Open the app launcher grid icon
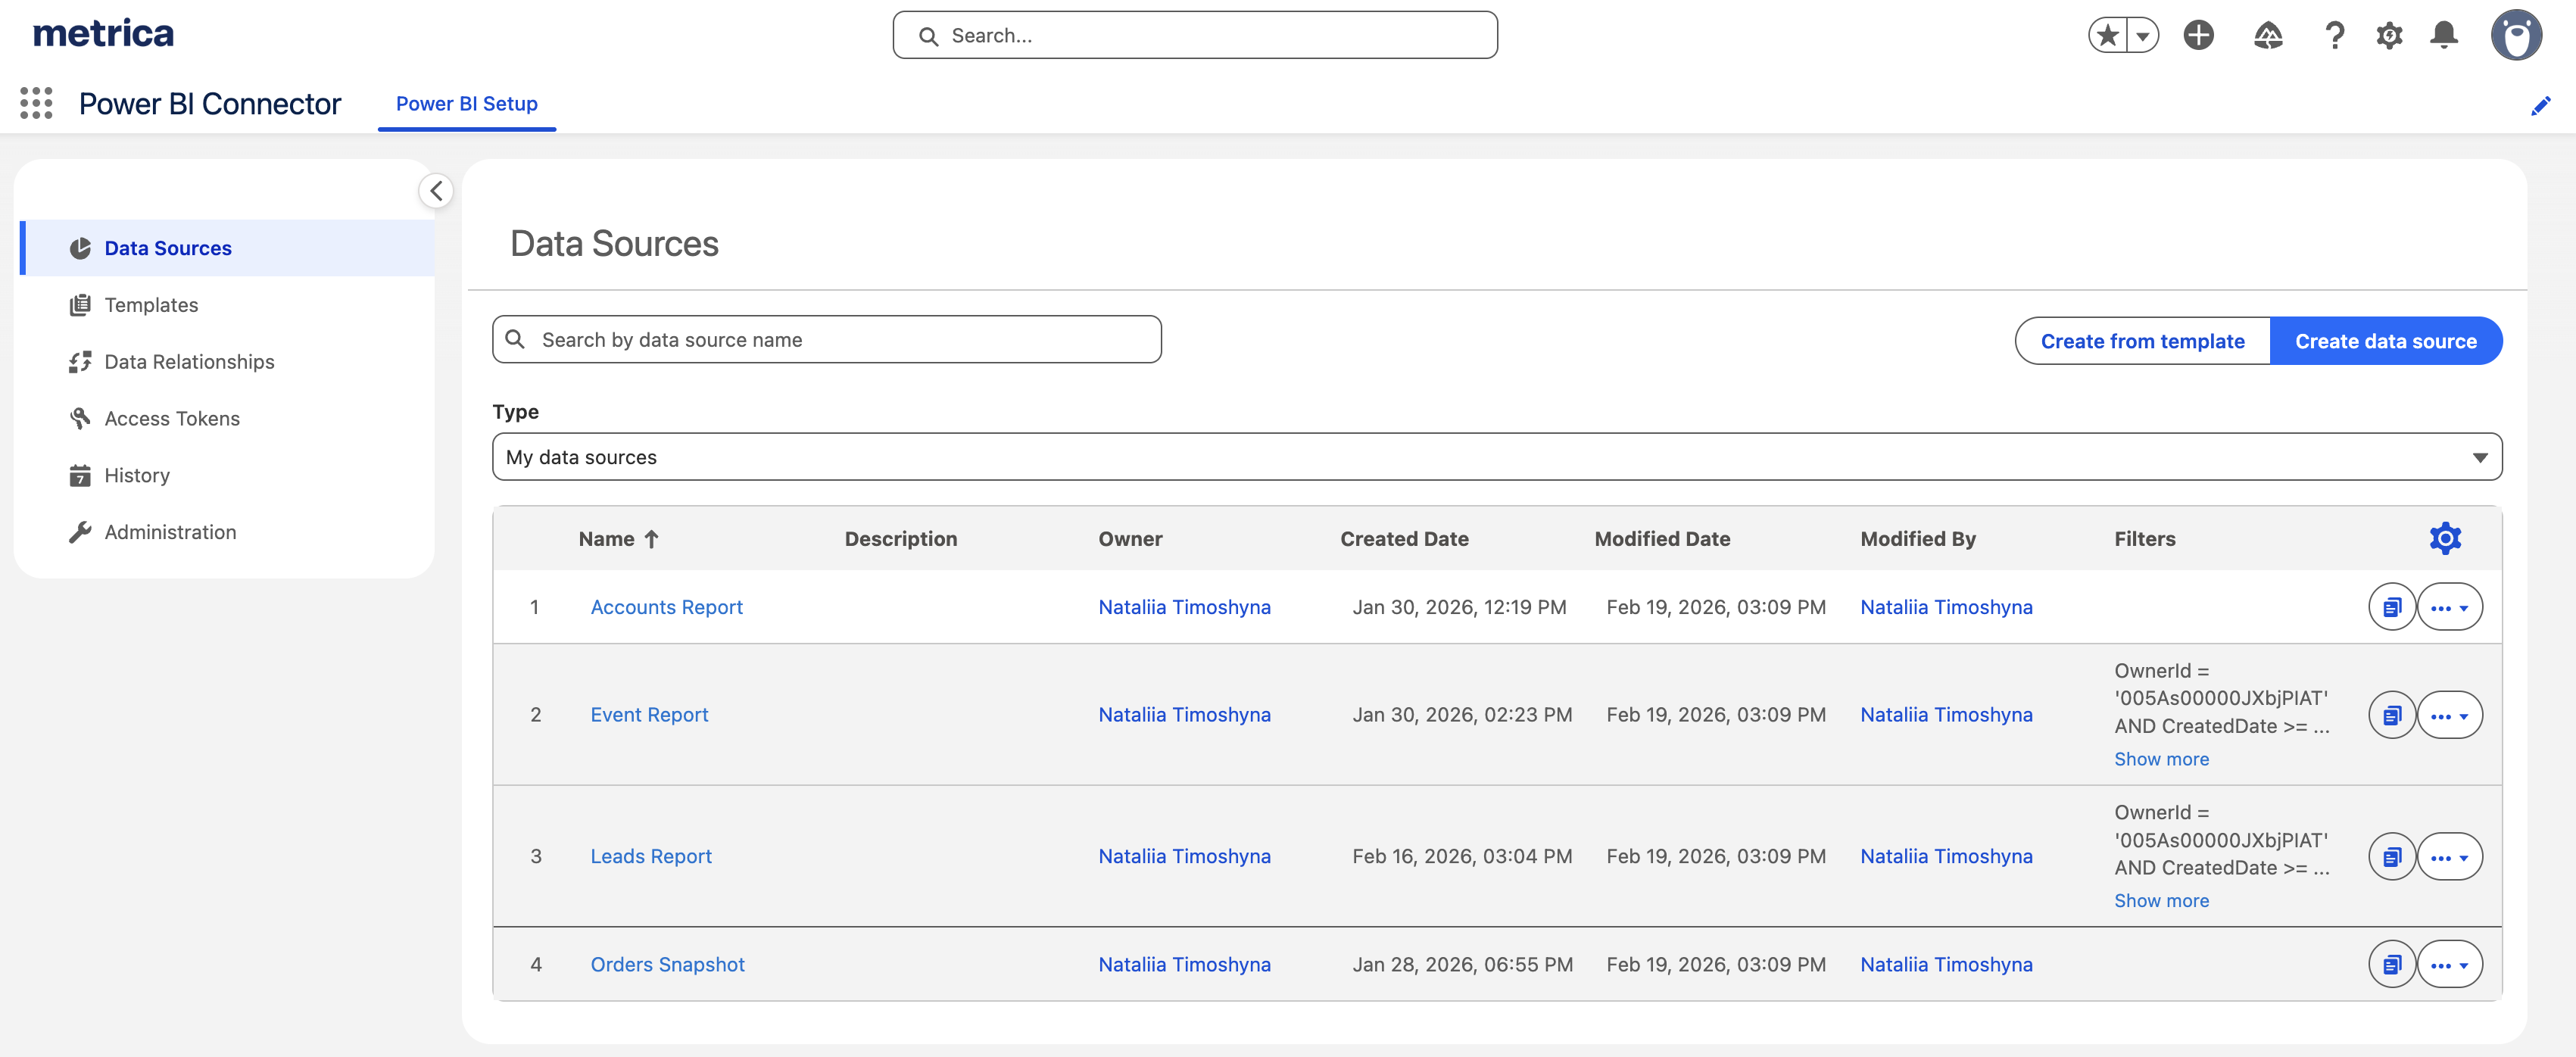Image resolution: width=2576 pixels, height=1057 pixels. 36,103
